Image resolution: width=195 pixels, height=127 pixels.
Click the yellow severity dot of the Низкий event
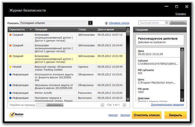pos(10,67)
